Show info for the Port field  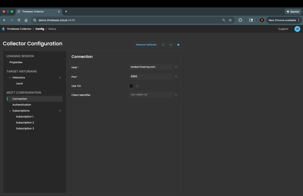pos(176,77)
